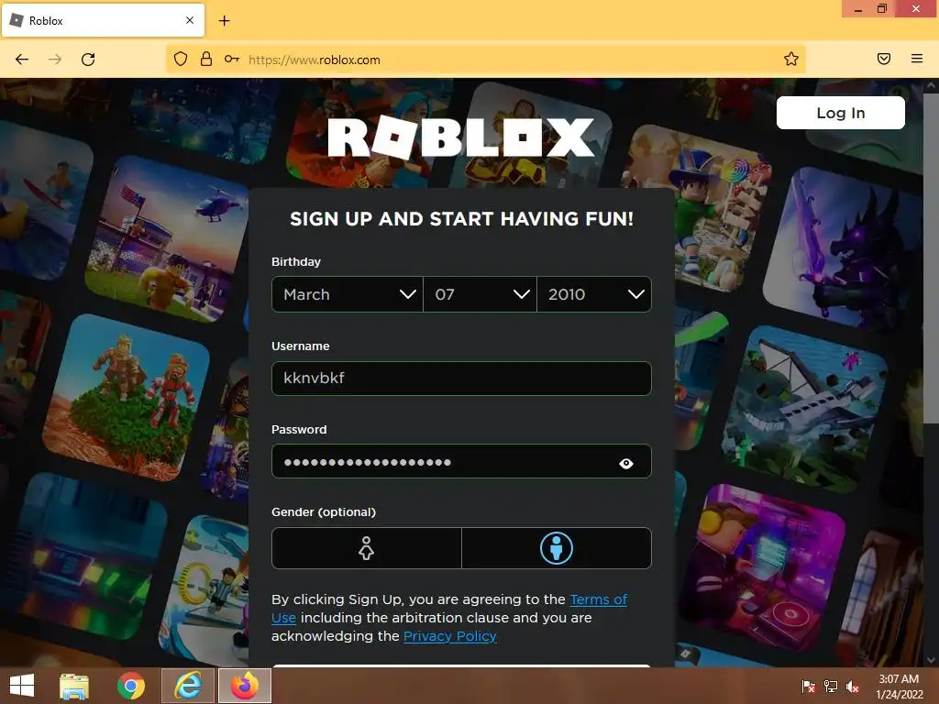This screenshot has width=939, height=704.
Task: Click the browser back arrow
Action: 22,60
